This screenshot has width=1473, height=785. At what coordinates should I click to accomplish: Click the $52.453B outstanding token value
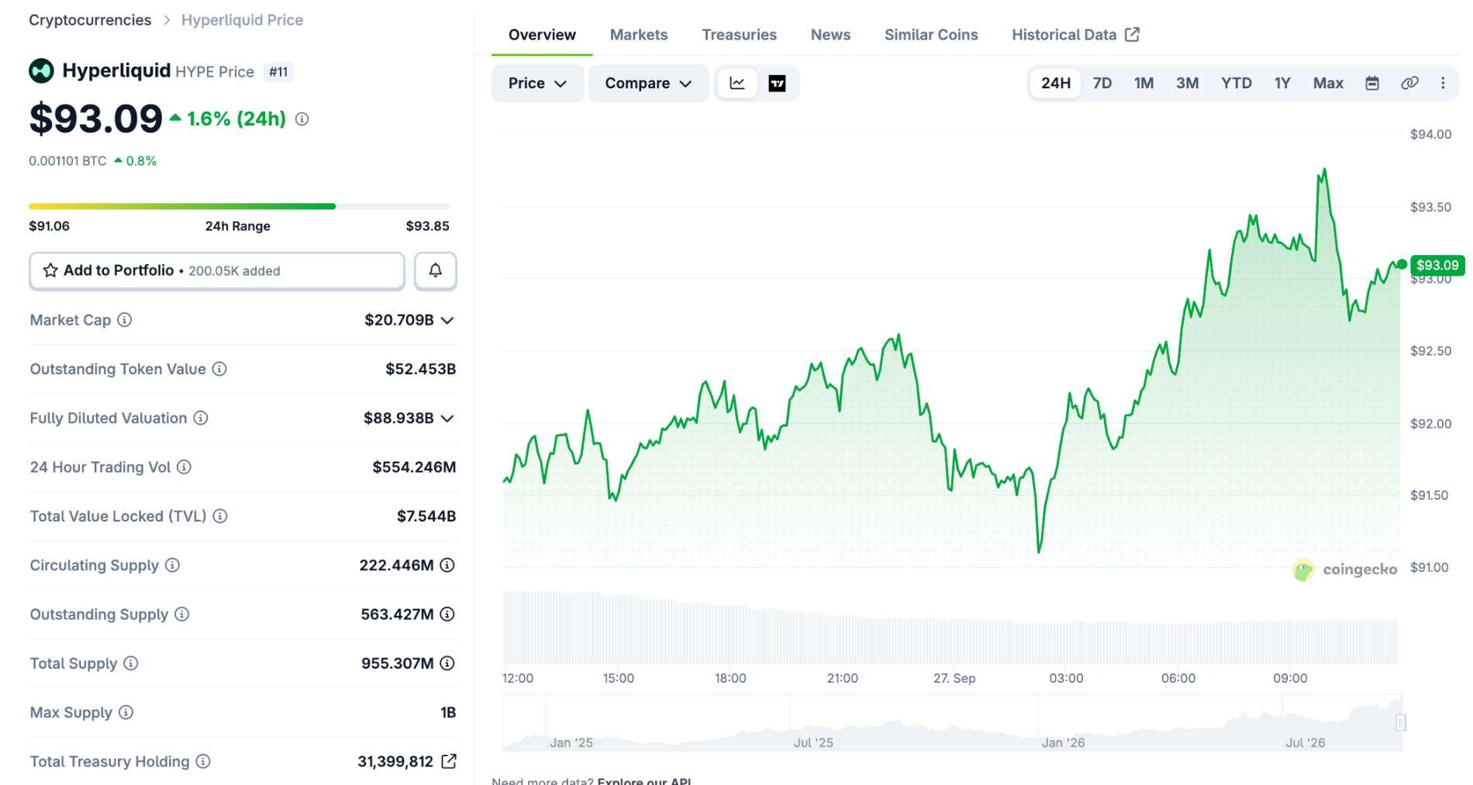(x=421, y=369)
